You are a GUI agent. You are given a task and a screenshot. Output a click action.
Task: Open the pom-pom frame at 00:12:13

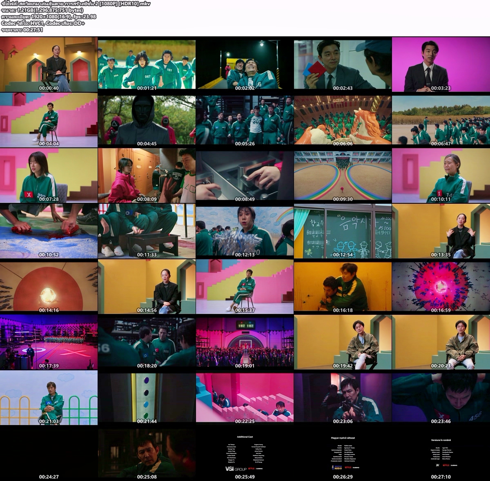(245, 231)
